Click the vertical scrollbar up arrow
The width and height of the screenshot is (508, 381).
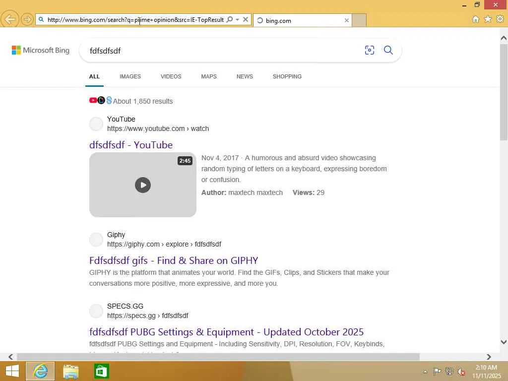(x=504, y=38)
